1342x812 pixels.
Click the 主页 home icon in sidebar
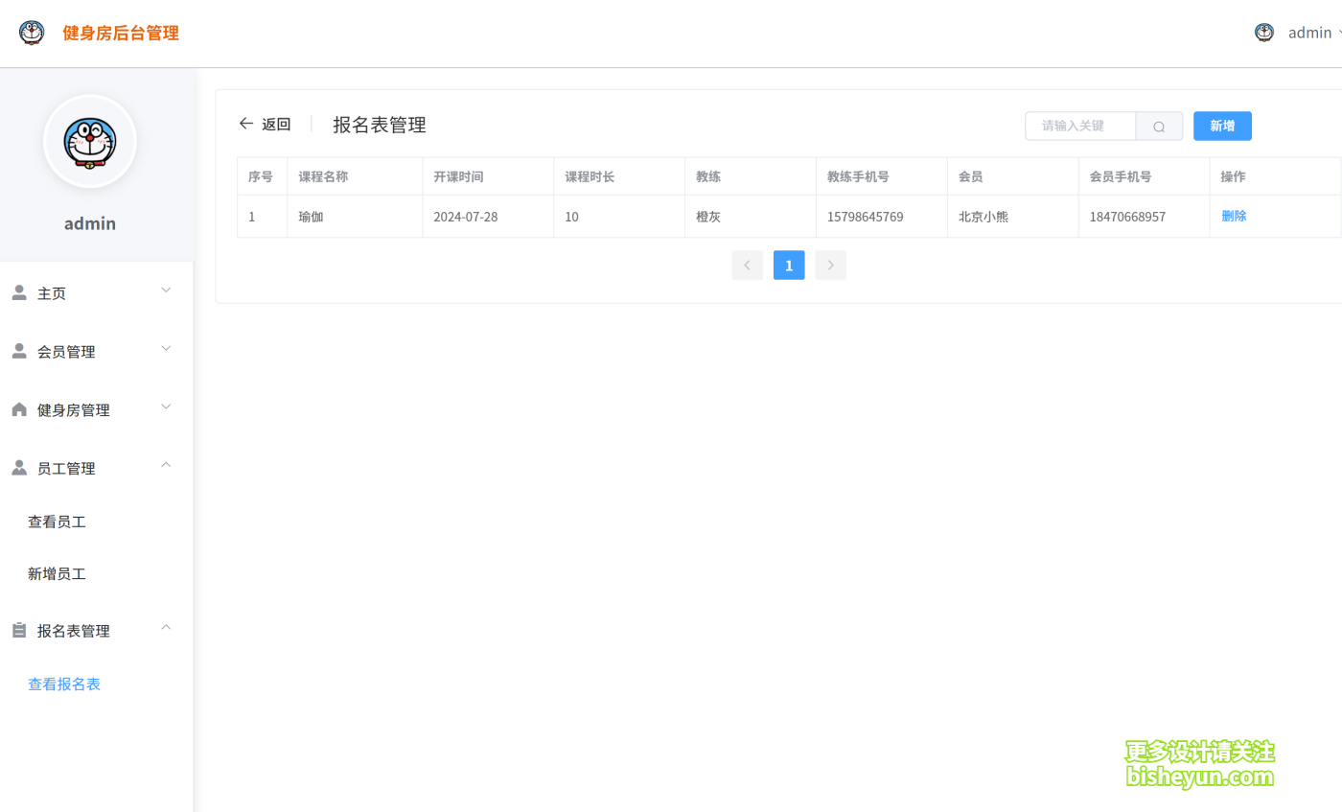(x=18, y=290)
